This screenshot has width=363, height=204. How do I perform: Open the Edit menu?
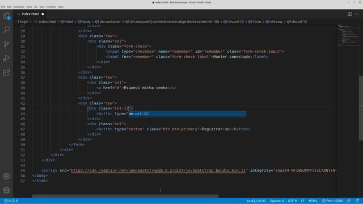pos(10,7)
